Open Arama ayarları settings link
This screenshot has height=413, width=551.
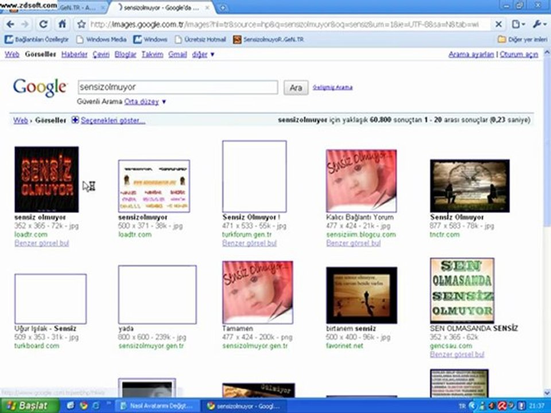(x=471, y=54)
